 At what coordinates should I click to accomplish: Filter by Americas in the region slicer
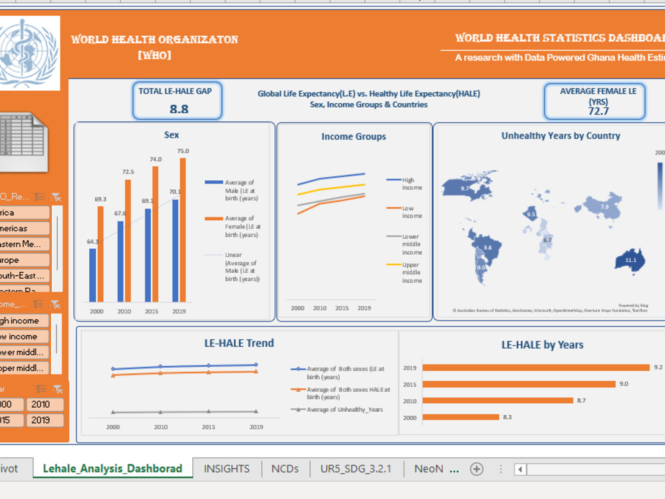point(24,228)
